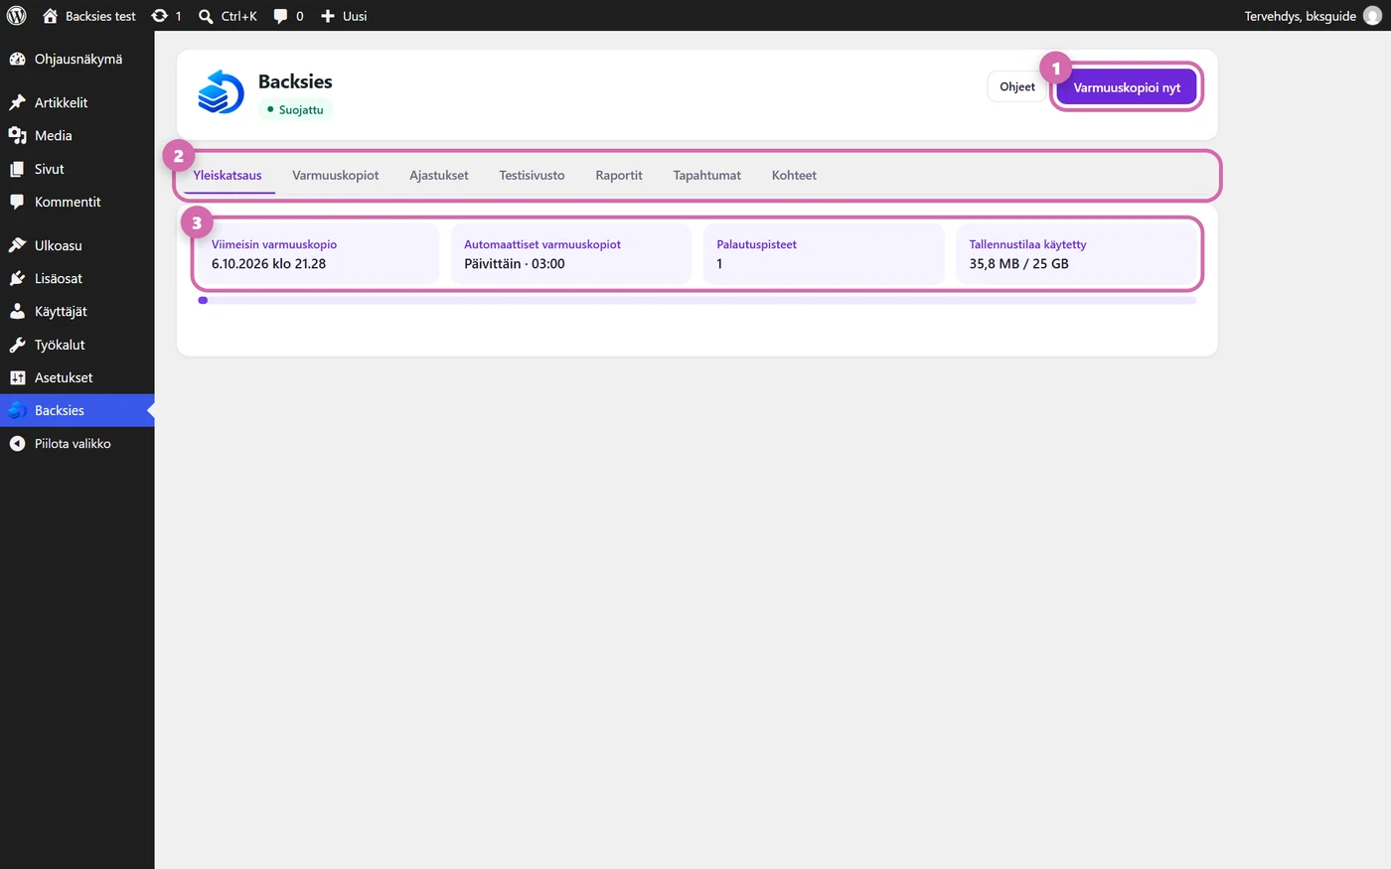Click the storage usage progress bar
The height and width of the screenshot is (869, 1391).
tap(697, 300)
